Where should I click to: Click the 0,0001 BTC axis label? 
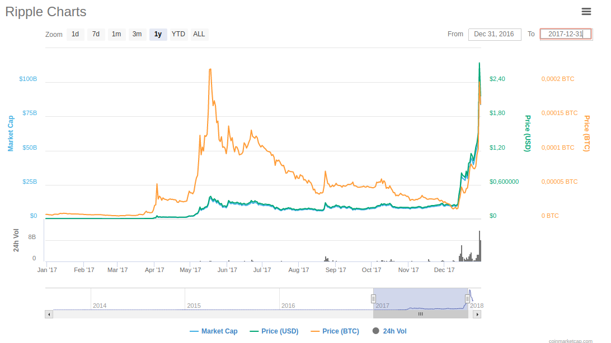pos(558,148)
